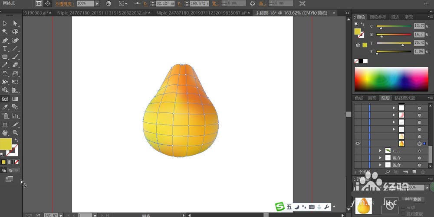The image size is (434, 217).
Task: Set solid Color fill mode in toolbox
Action: point(3,162)
